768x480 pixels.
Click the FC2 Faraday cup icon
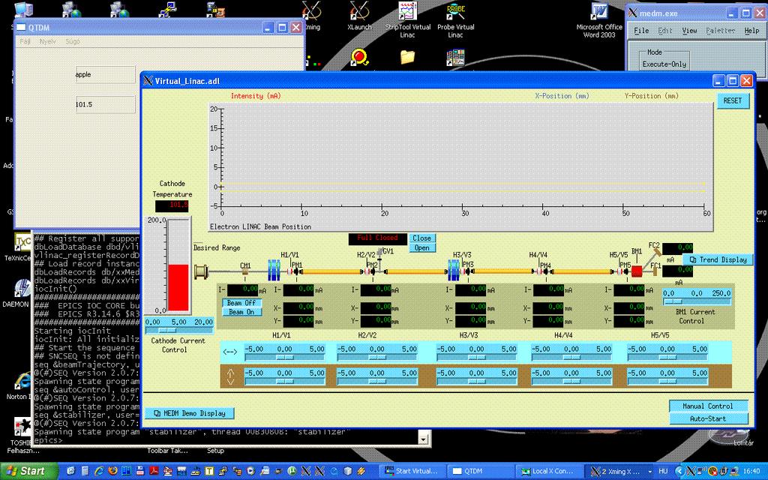click(x=656, y=252)
